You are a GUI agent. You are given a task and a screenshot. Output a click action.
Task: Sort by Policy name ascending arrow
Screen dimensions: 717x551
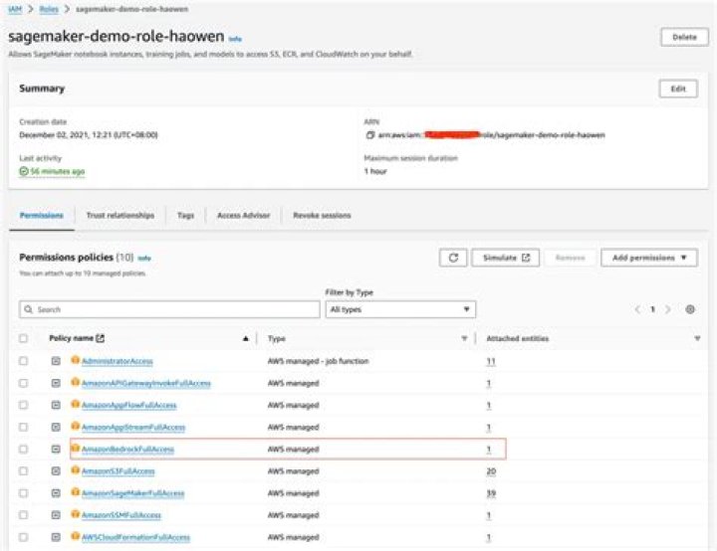click(245, 339)
